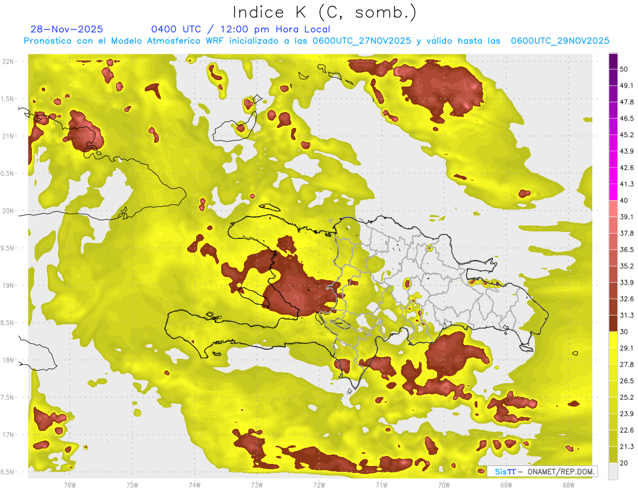
Task: Click the color scale value '29.1'
Action: (x=627, y=348)
